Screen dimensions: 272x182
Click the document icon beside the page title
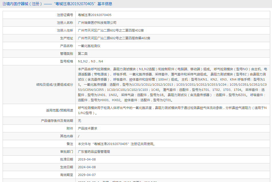(x=4, y=4)
